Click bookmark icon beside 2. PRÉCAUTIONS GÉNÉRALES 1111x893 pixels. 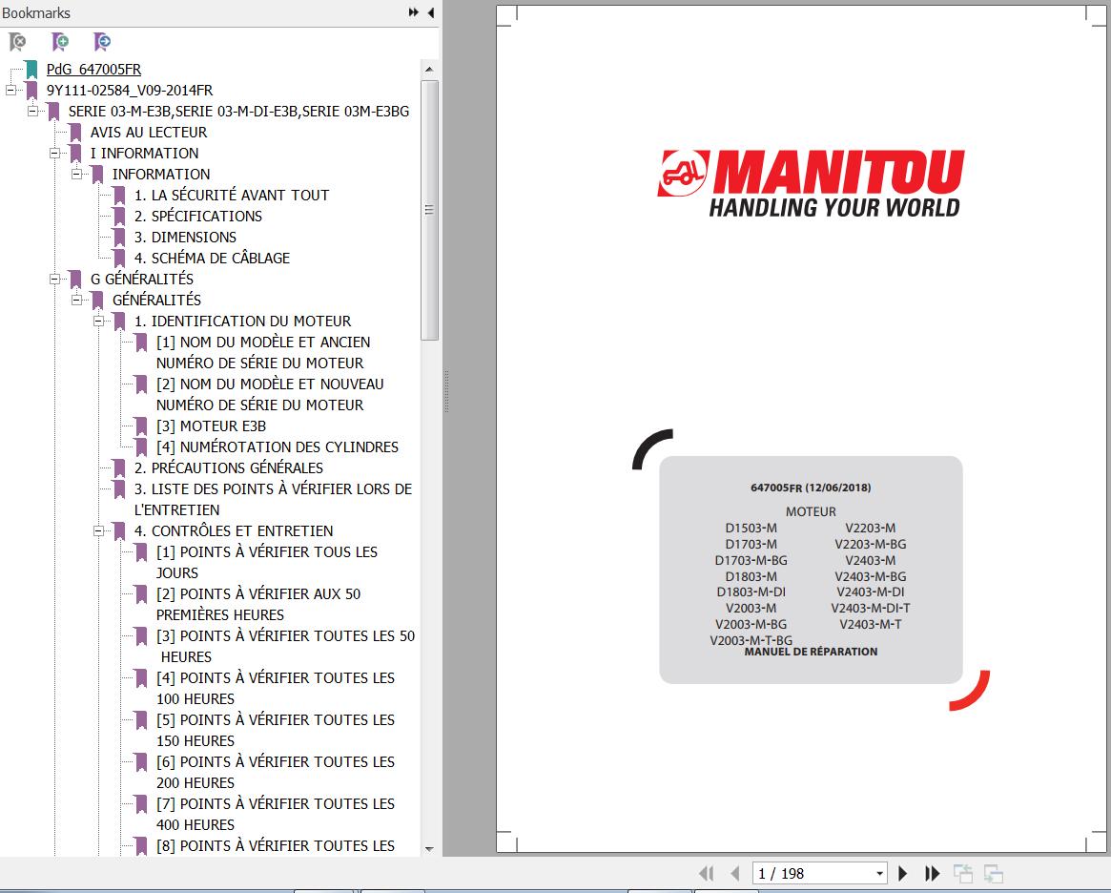click(119, 468)
